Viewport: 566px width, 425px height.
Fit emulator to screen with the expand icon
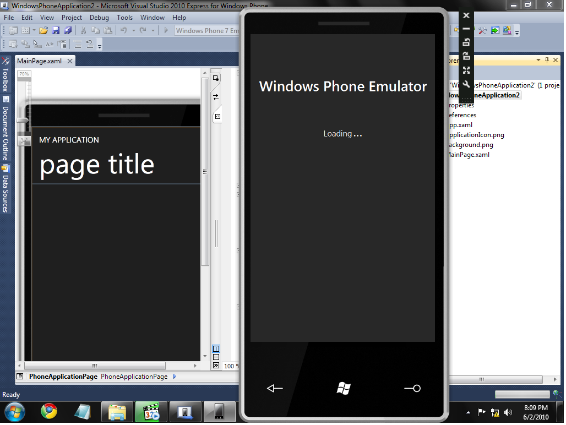(466, 70)
